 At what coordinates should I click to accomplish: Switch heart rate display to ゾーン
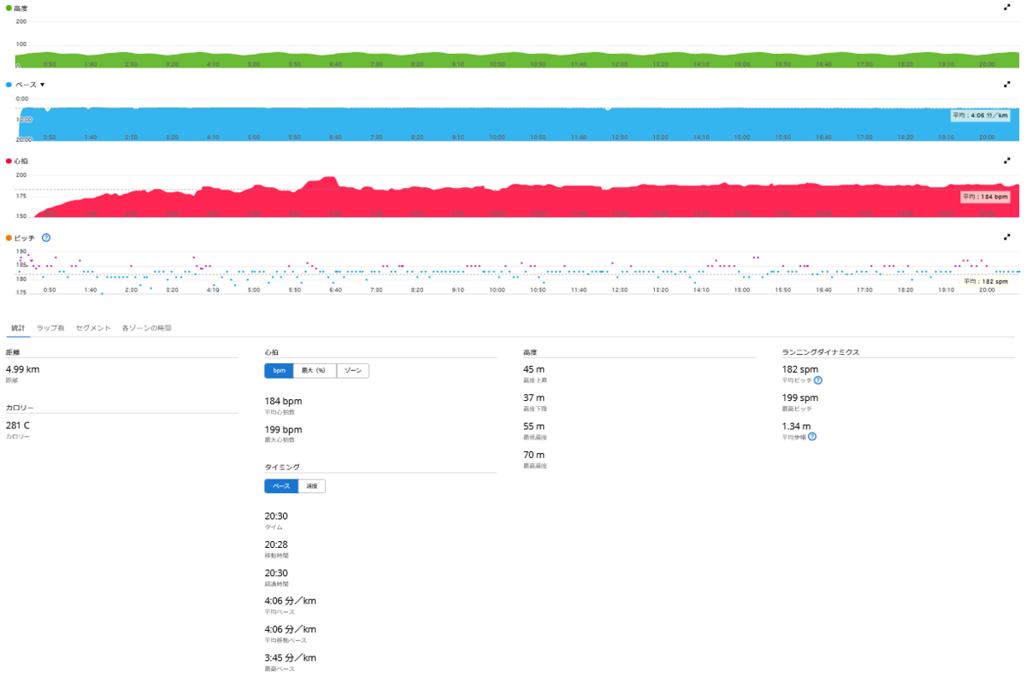[352, 371]
